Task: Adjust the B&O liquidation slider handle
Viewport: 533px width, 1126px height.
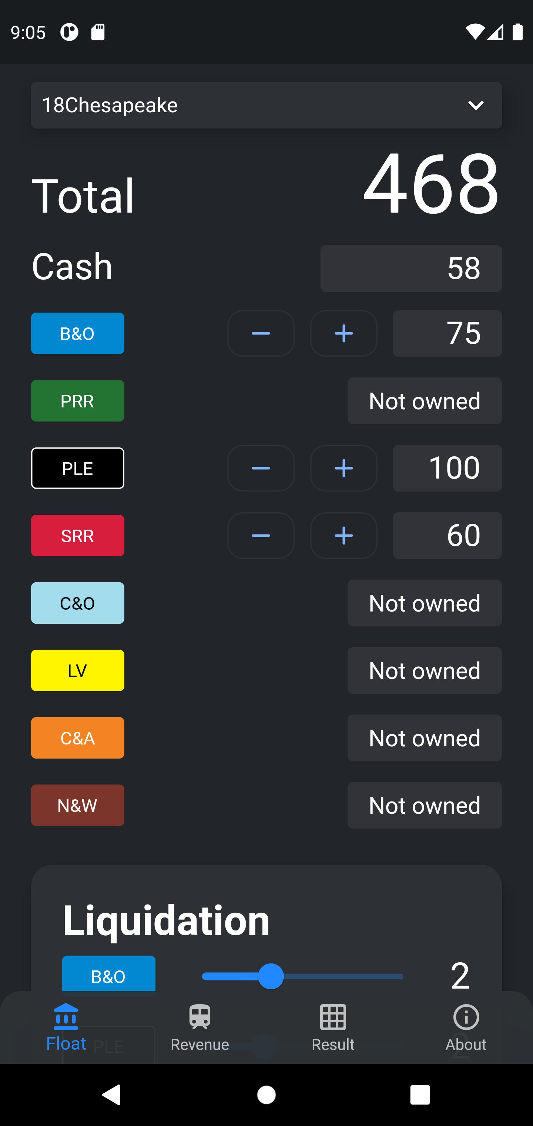Action: point(271,976)
